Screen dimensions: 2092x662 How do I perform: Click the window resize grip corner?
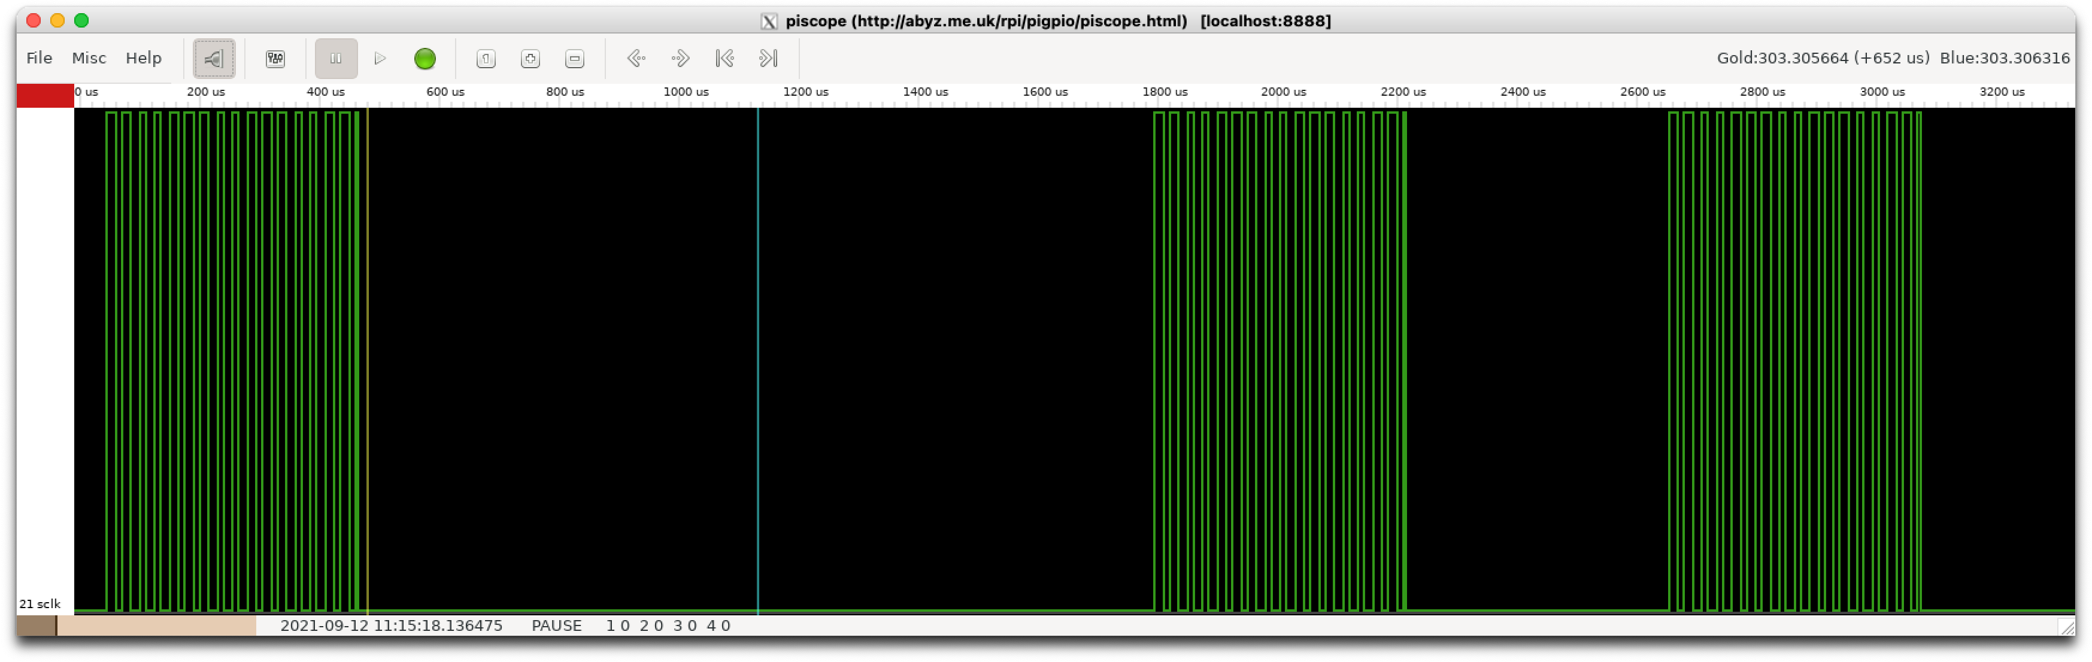click(x=2067, y=626)
